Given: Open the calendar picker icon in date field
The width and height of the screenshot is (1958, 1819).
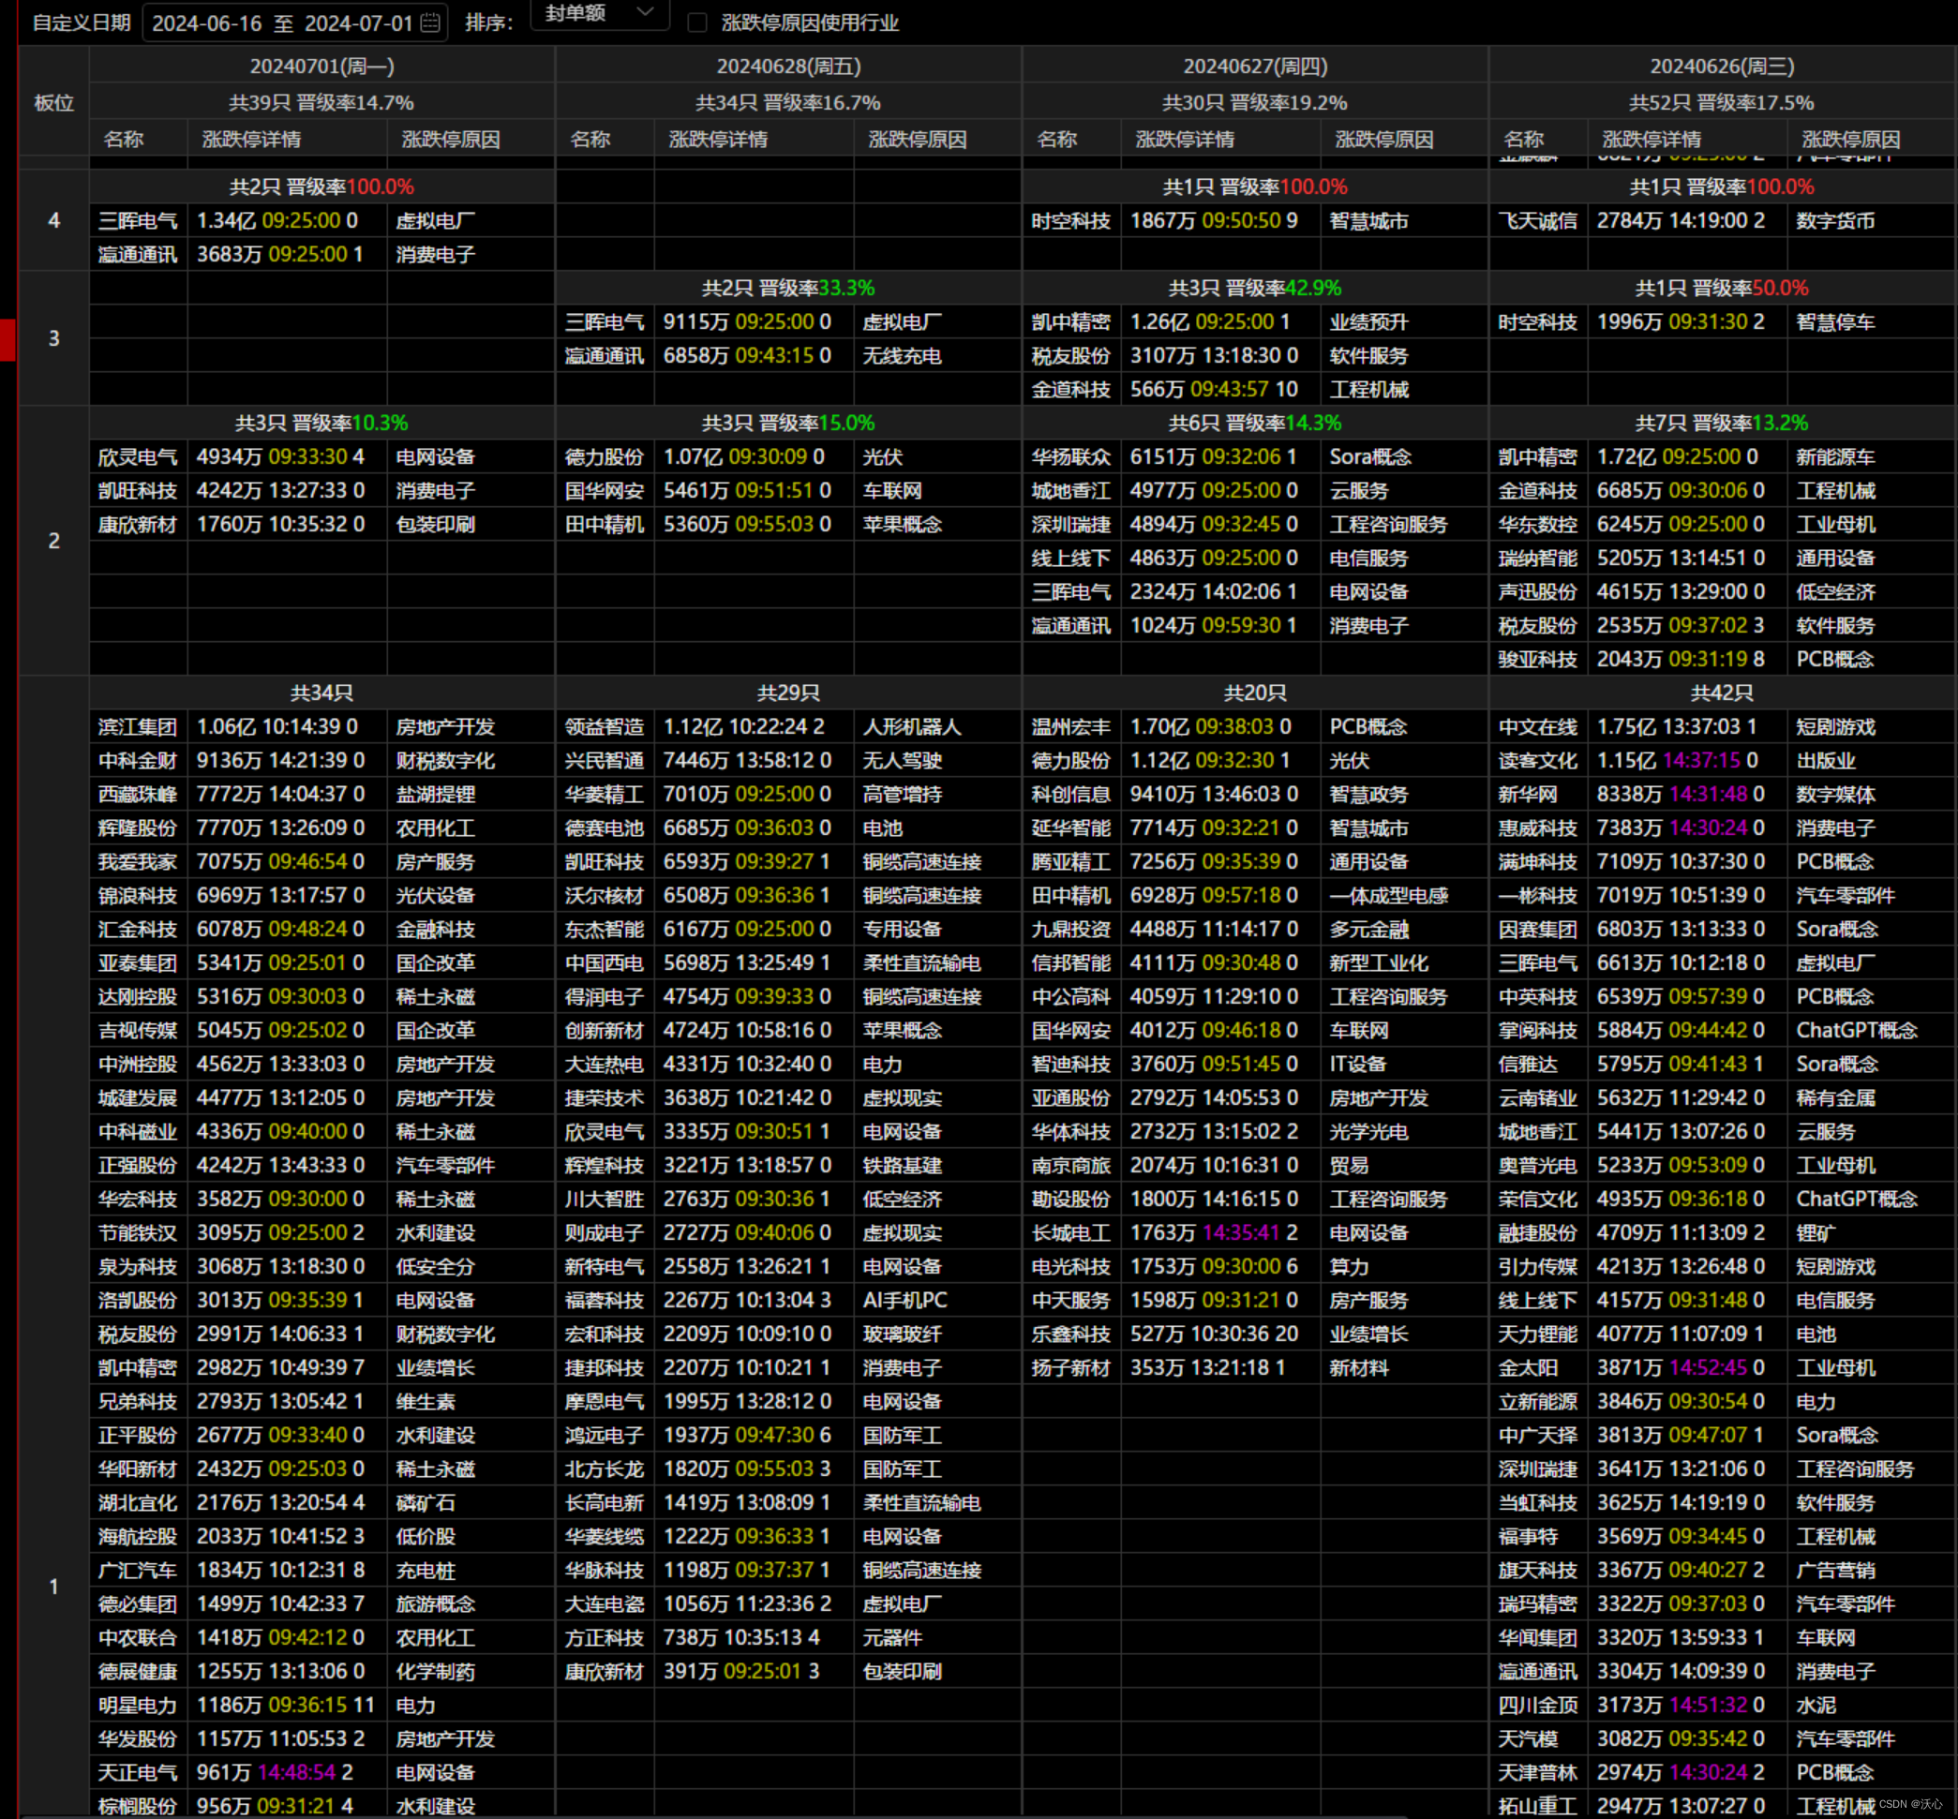Looking at the screenshot, I should tap(430, 22).
